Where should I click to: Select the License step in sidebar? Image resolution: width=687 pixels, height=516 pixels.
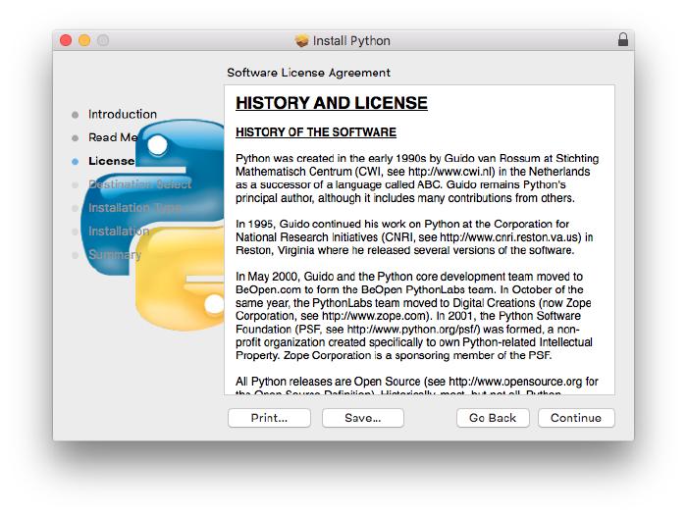111,161
